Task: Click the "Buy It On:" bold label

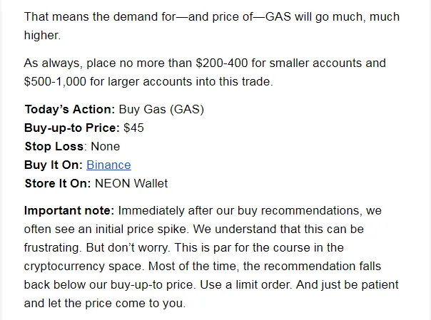Action: pos(54,165)
